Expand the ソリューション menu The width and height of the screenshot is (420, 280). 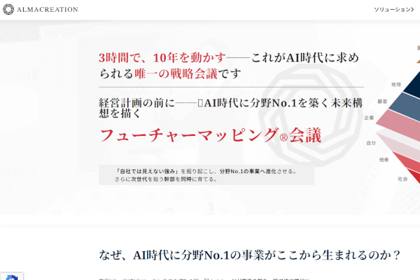click(x=394, y=10)
